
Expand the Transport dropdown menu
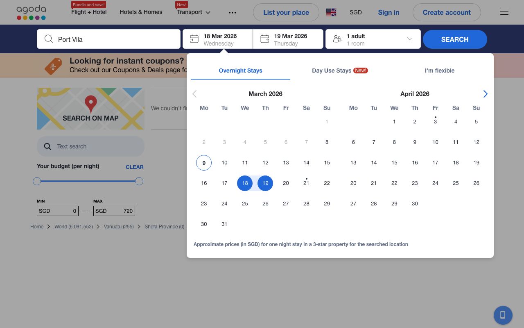pos(194,12)
